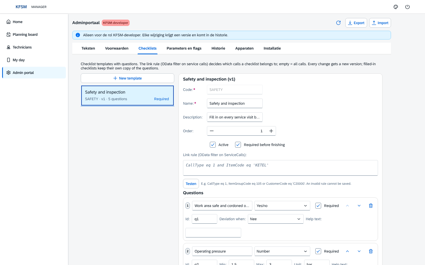This screenshot has width=425, height=265.
Task: Click the Name input field
Action: pyautogui.click(x=235, y=103)
